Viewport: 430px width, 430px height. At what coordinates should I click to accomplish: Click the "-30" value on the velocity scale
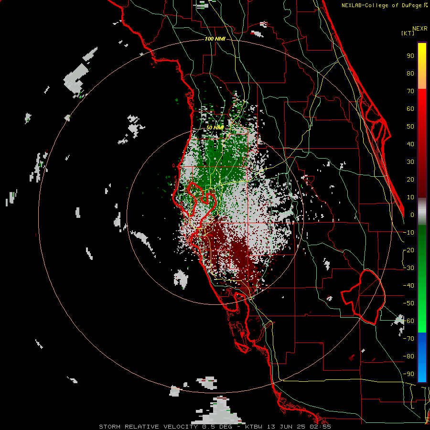tap(408, 268)
